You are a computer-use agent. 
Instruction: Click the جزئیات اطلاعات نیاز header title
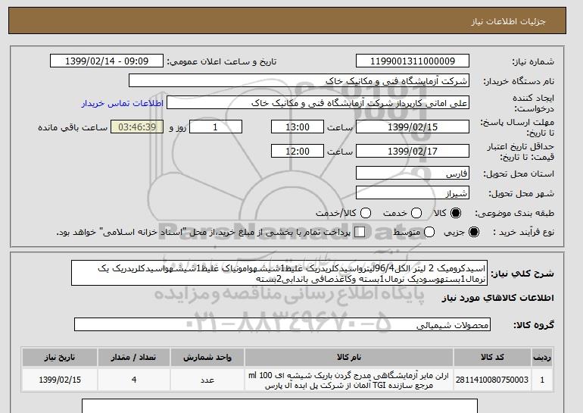(x=508, y=21)
